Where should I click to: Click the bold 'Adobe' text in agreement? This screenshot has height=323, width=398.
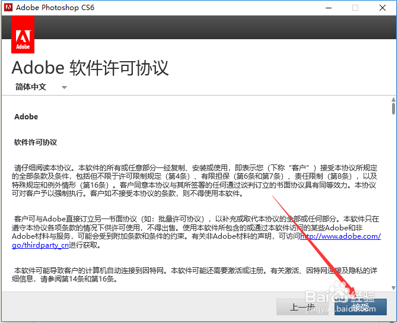pyautogui.click(x=26, y=116)
